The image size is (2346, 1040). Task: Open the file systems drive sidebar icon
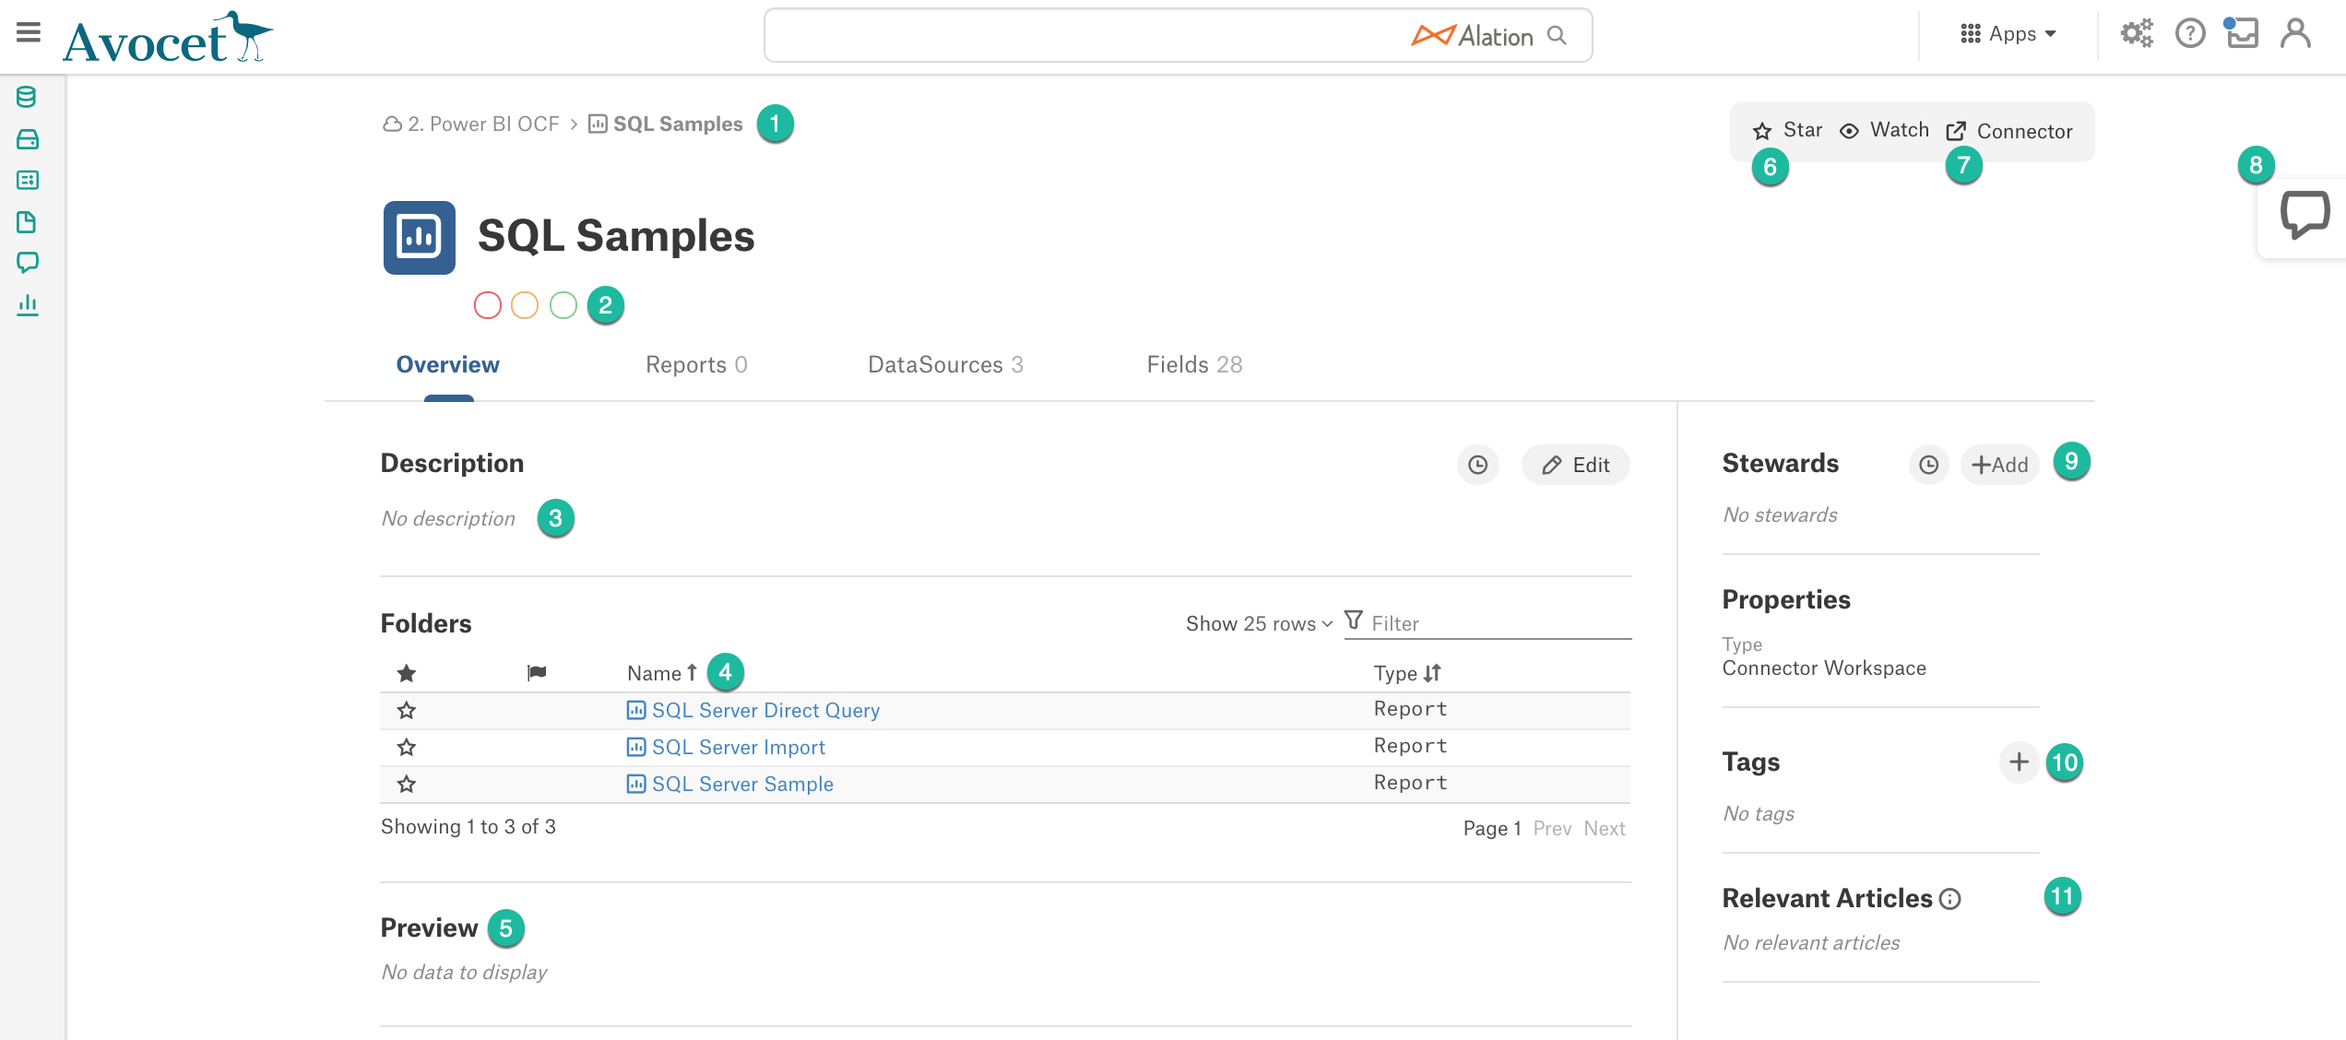[27, 139]
